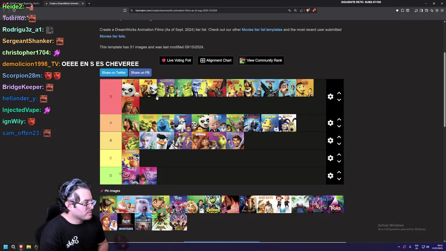Click Megamind poster in S tier
This screenshot has width=446, height=251.
(x=200, y=88)
